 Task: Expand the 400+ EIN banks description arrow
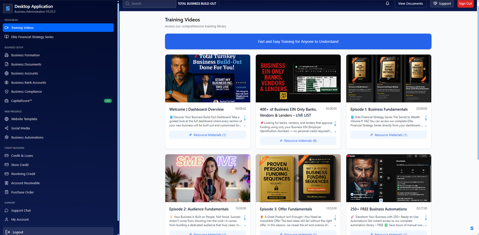(x=335, y=132)
